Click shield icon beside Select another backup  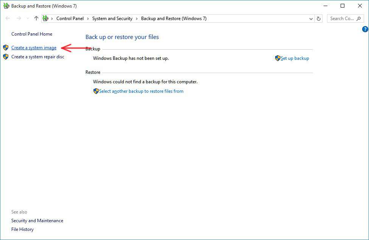pyautogui.click(x=96, y=91)
